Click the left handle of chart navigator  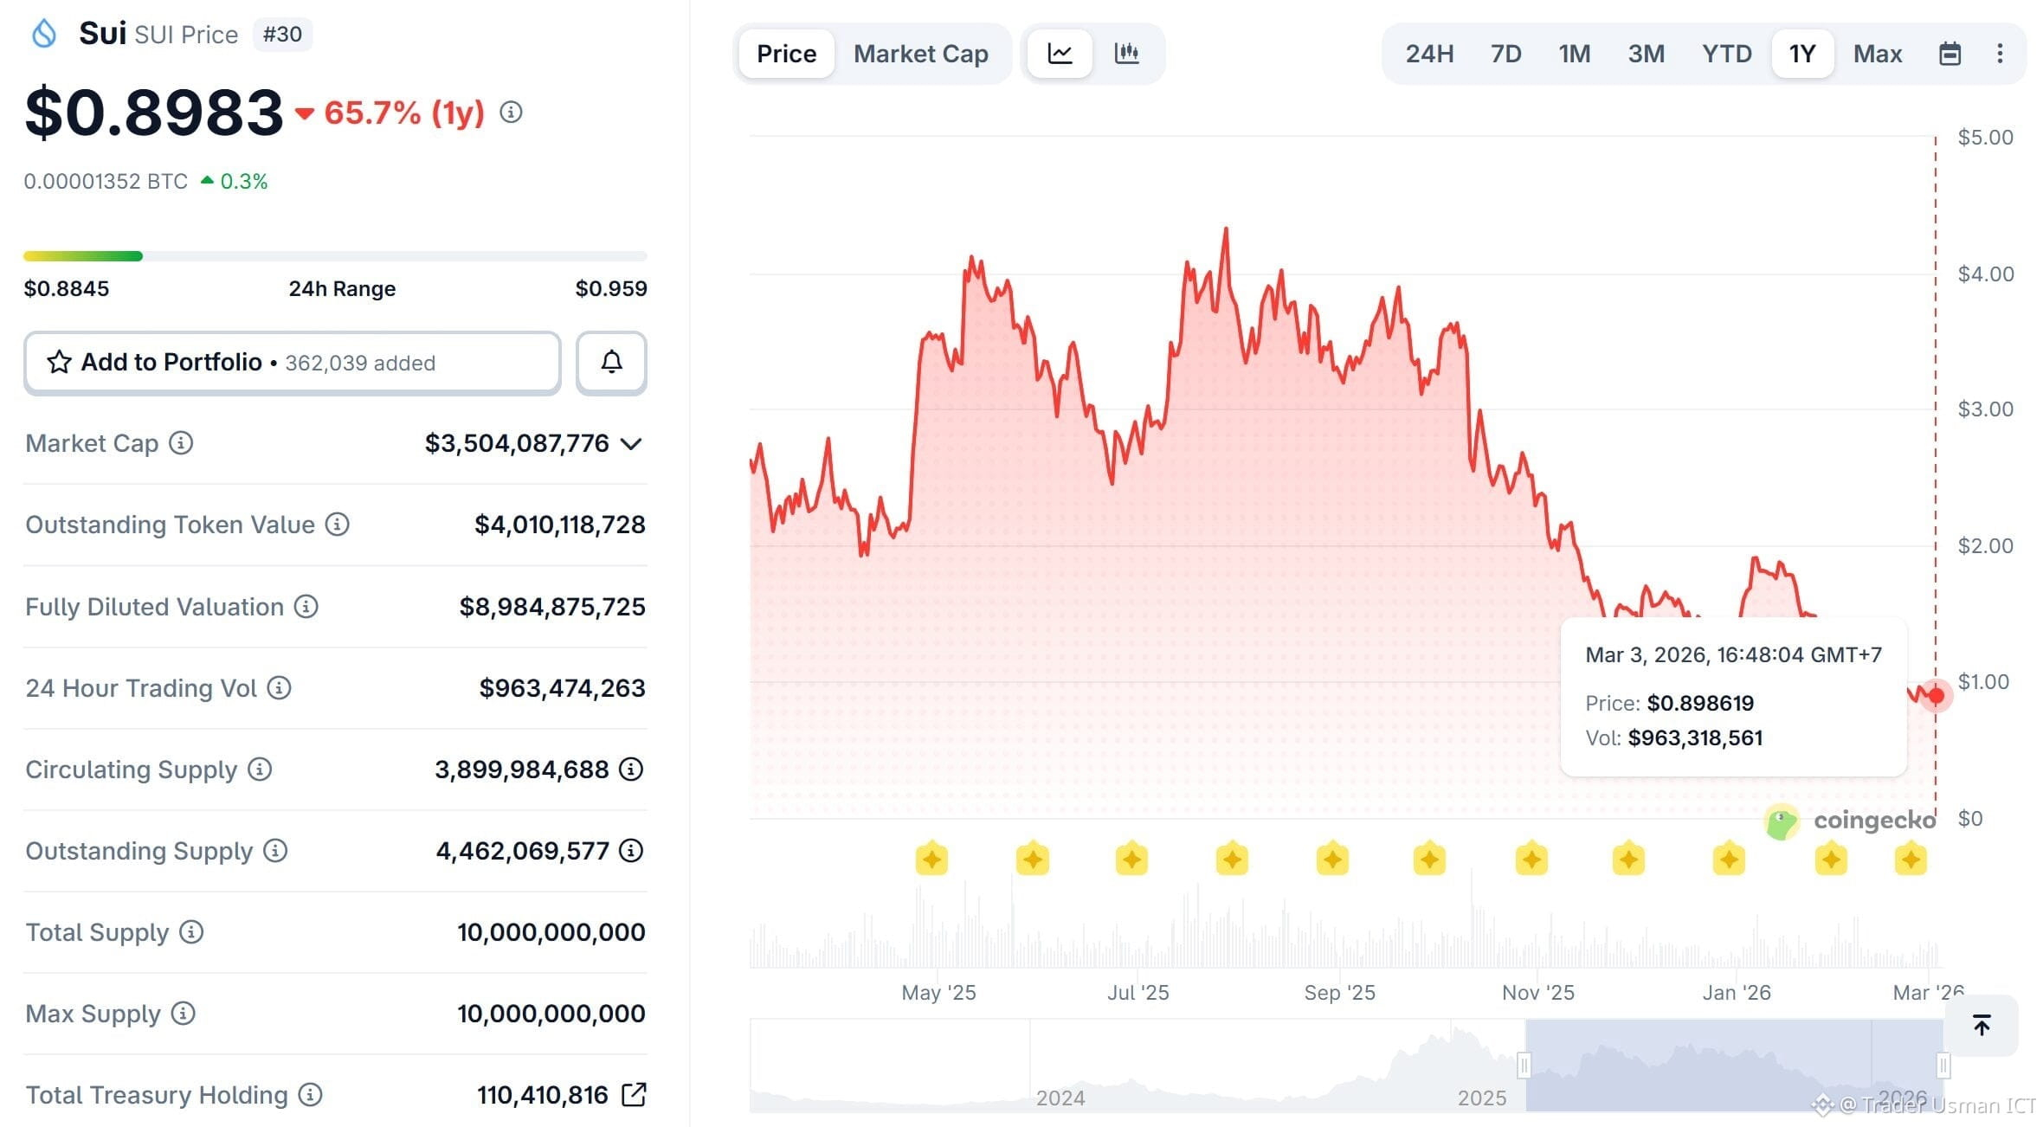pyautogui.click(x=1524, y=1065)
